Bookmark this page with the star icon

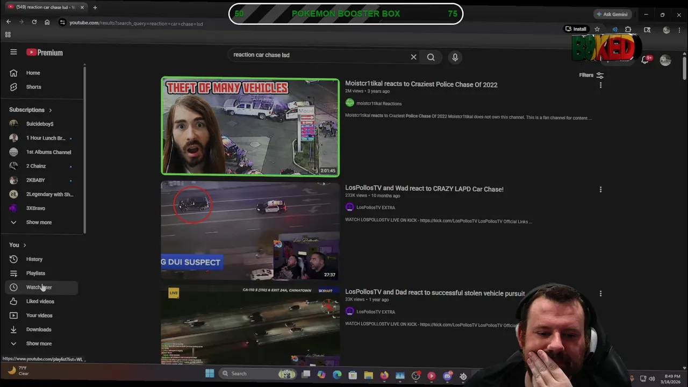point(597,29)
